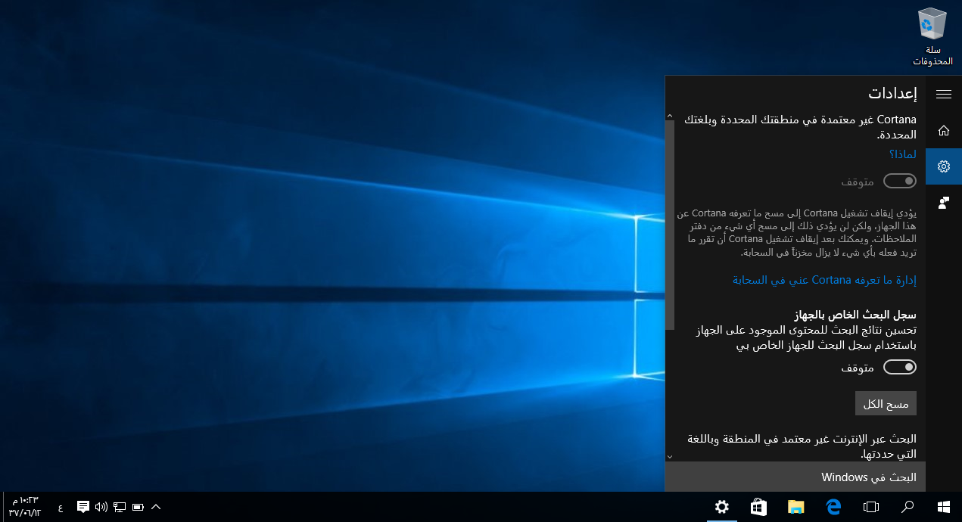Screen dimensions: 962x522
Task: Open Action Center notifications icon
Action: (x=83, y=507)
